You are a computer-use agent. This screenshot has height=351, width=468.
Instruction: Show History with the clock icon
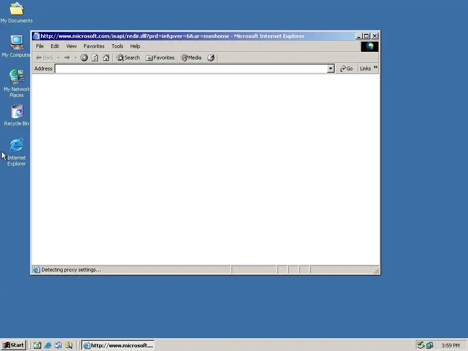(211, 58)
